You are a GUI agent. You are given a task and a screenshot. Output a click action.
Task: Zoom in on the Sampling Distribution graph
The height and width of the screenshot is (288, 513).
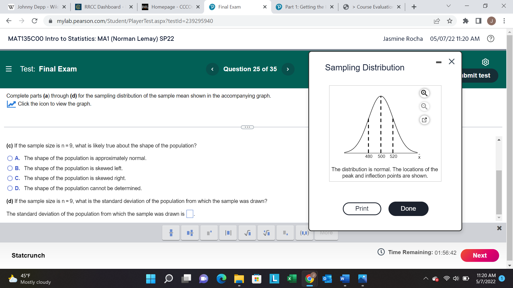pyautogui.click(x=424, y=93)
